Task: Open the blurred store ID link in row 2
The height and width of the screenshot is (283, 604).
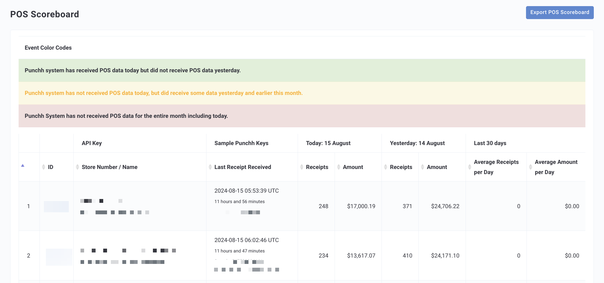Action: [x=59, y=257]
